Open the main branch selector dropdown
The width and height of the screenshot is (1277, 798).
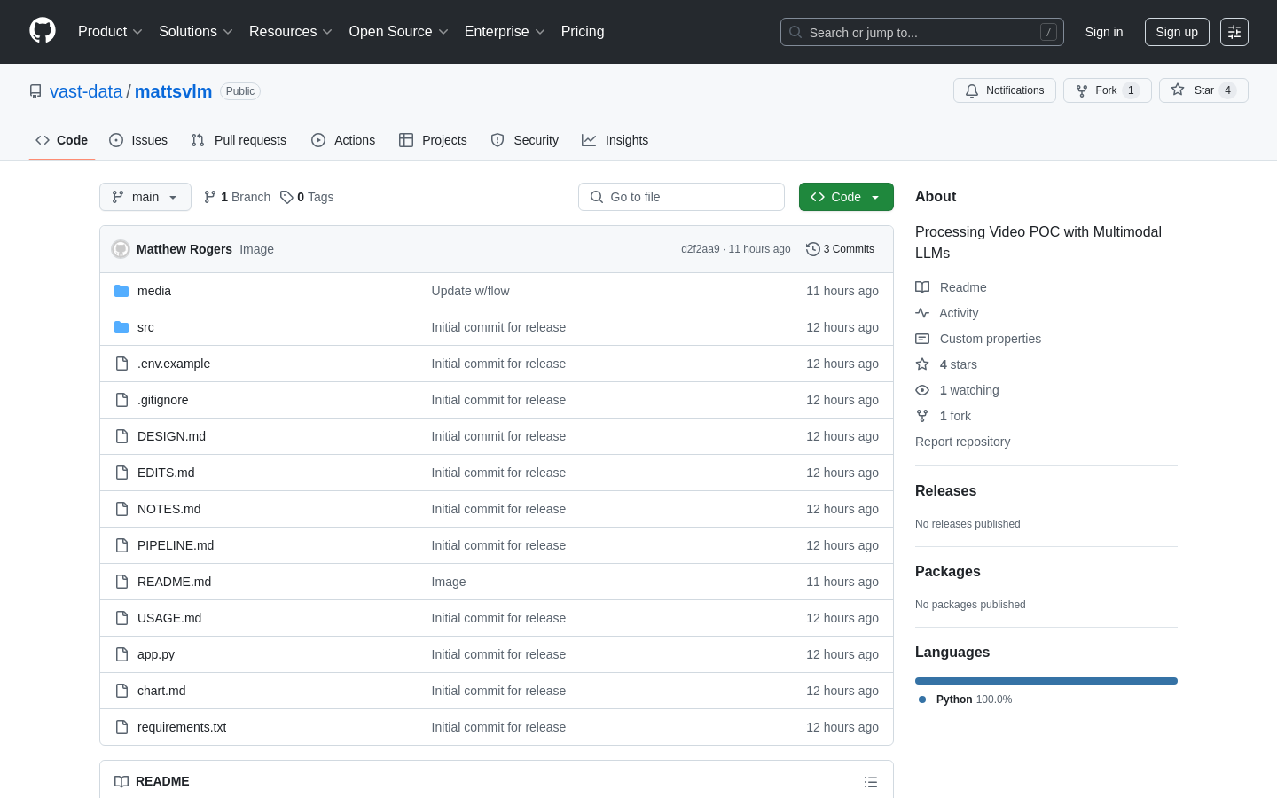coord(145,197)
